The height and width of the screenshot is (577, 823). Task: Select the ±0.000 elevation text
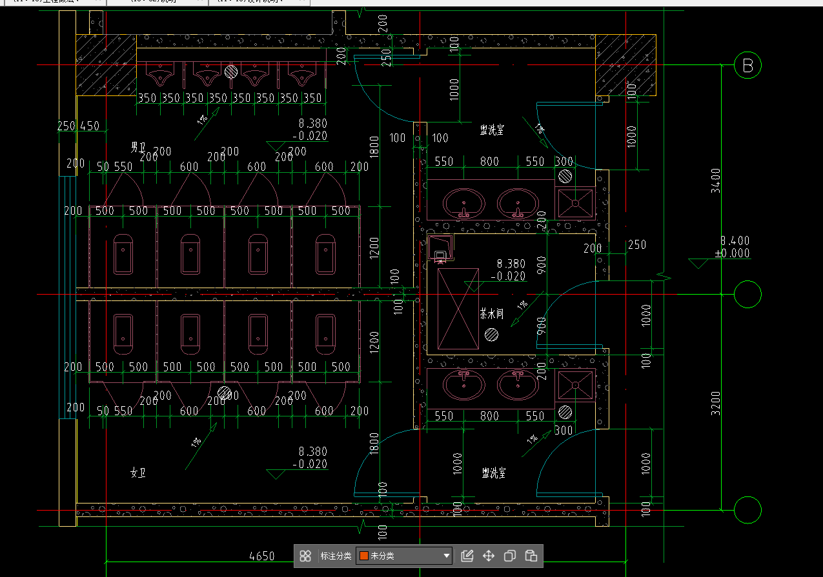(x=733, y=253)
